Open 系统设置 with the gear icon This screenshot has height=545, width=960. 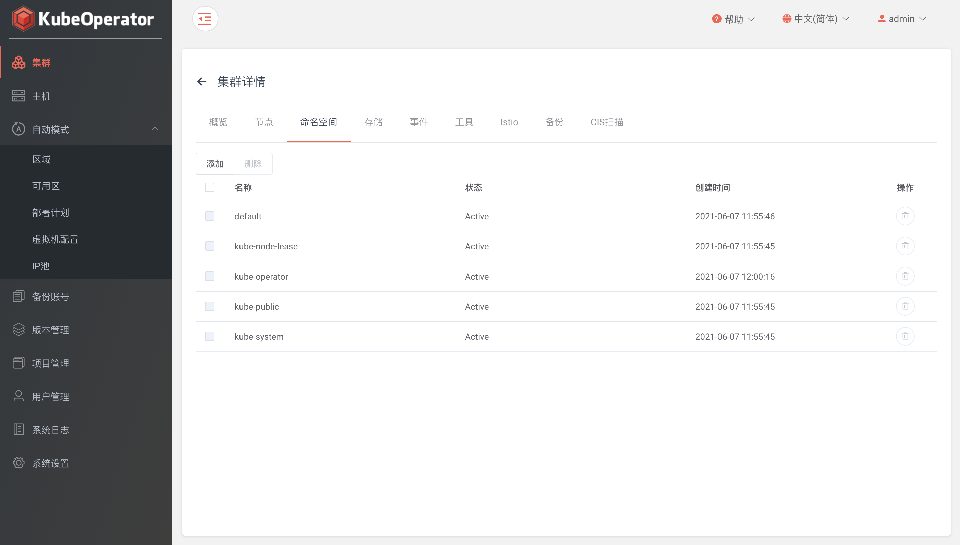coord(18,463)
